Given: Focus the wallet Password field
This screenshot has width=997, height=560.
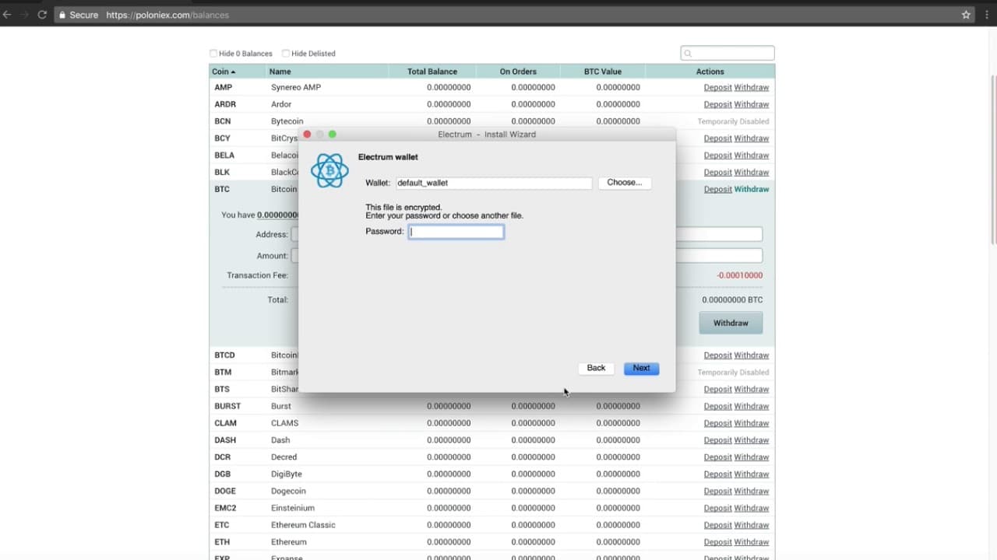Looking at the screenshot, I should 456,232.
